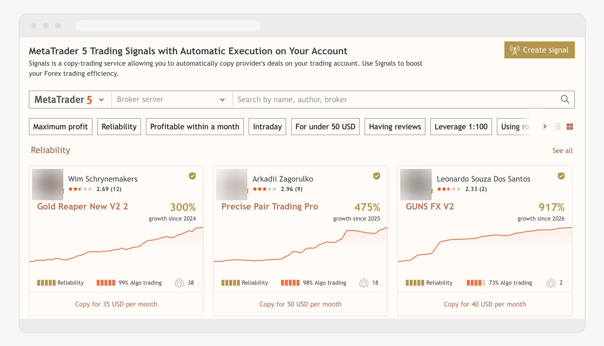Open the Broker server dropdown
This screenshot has width=604, height=346.
click(x=172, y=100)
